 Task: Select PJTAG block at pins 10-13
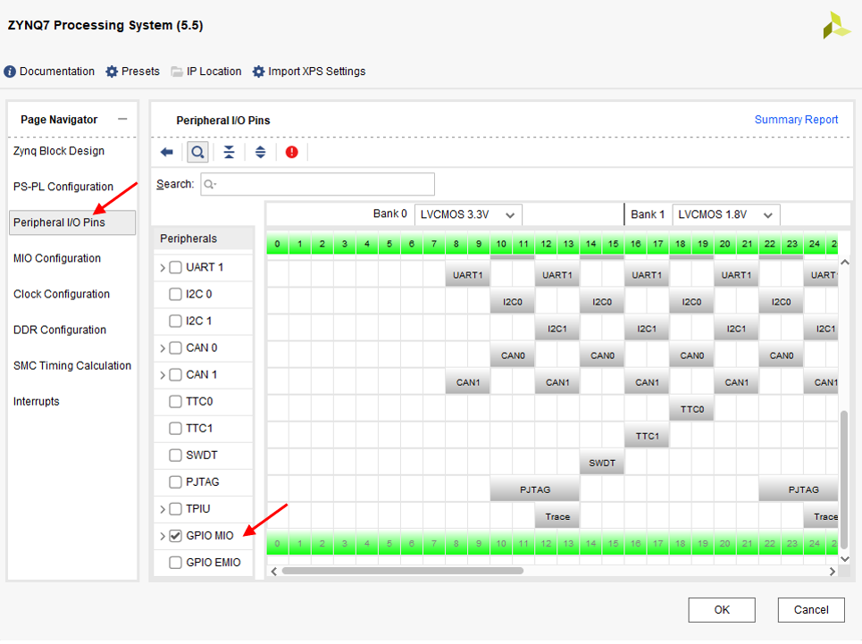coord(535,489)
